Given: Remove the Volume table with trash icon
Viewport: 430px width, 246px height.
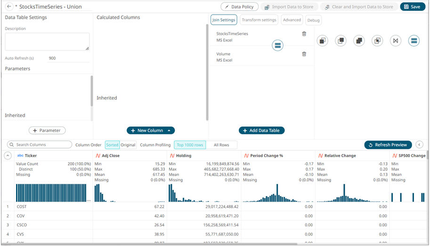Looking at the screenshot, I should [x=304, y=54].
